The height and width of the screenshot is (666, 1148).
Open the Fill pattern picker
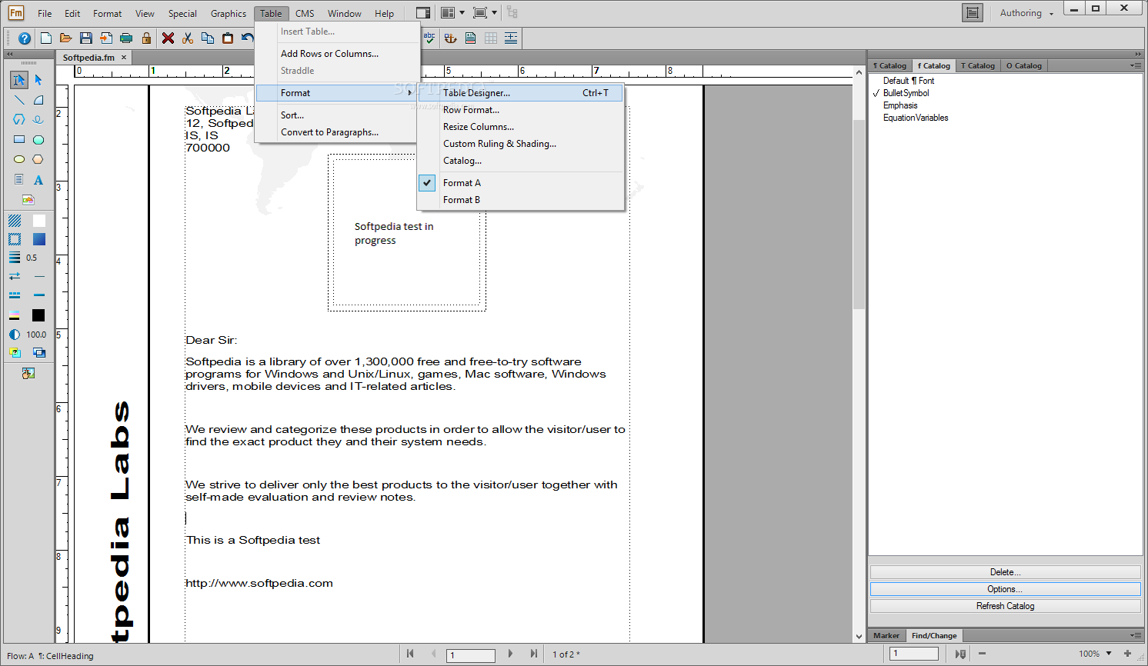click(x=15, y=221)
